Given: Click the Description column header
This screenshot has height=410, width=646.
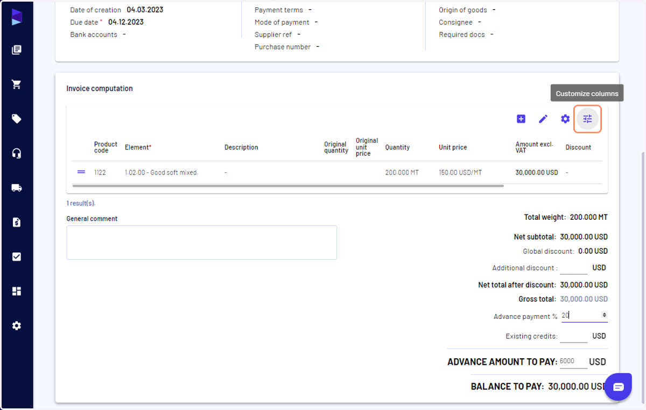Looking at the screenshot, I should (x=241, y=147).
